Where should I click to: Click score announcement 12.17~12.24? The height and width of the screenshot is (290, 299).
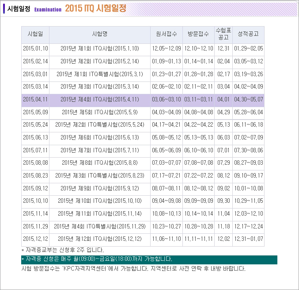coord(249,226)
